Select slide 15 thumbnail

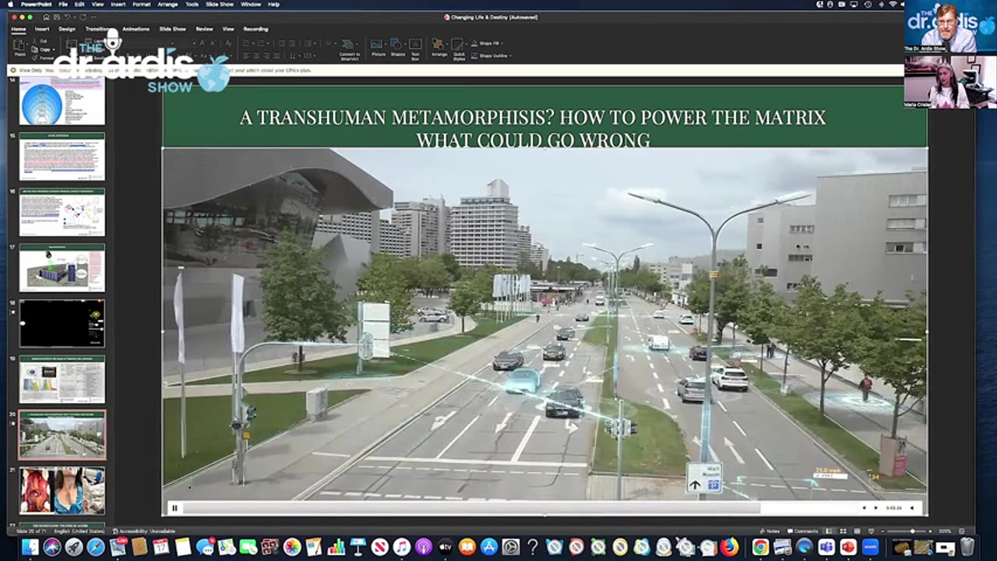[62, 157]
